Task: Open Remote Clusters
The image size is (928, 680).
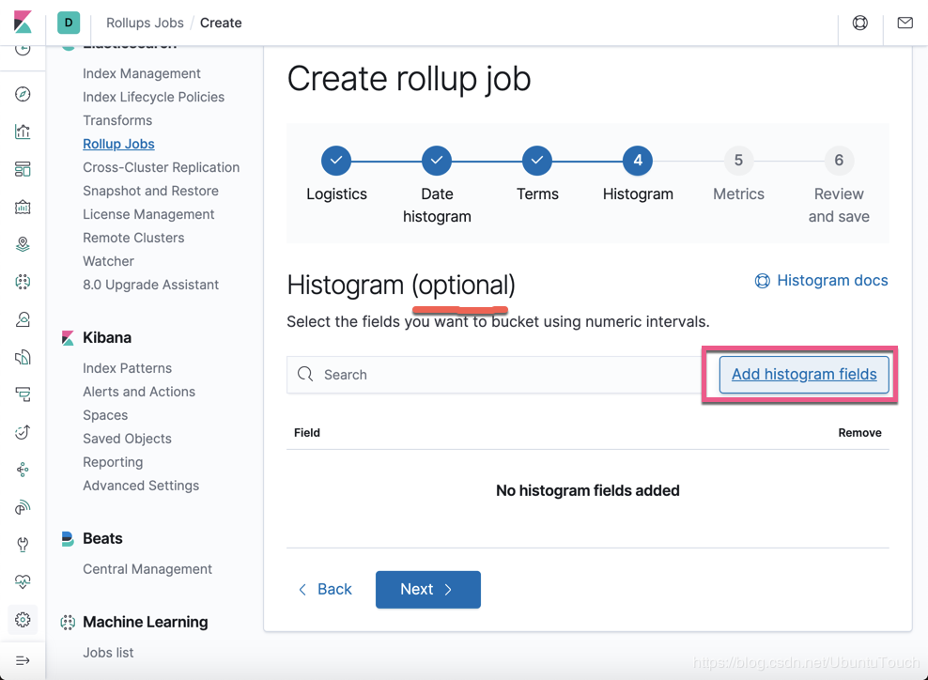Action: [x=133, y=238]
